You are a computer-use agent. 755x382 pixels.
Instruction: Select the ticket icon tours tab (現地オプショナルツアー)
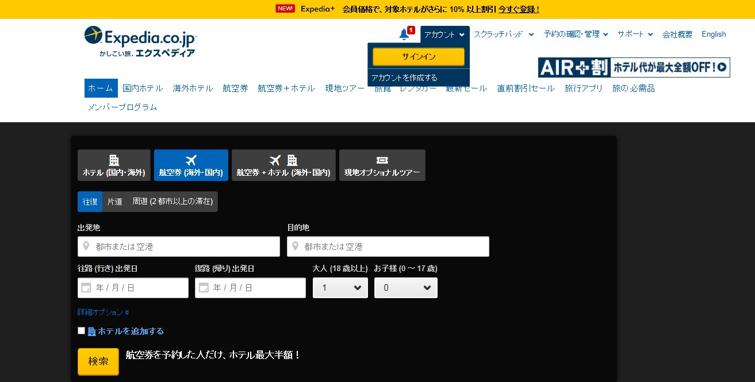tap(382, 165)
